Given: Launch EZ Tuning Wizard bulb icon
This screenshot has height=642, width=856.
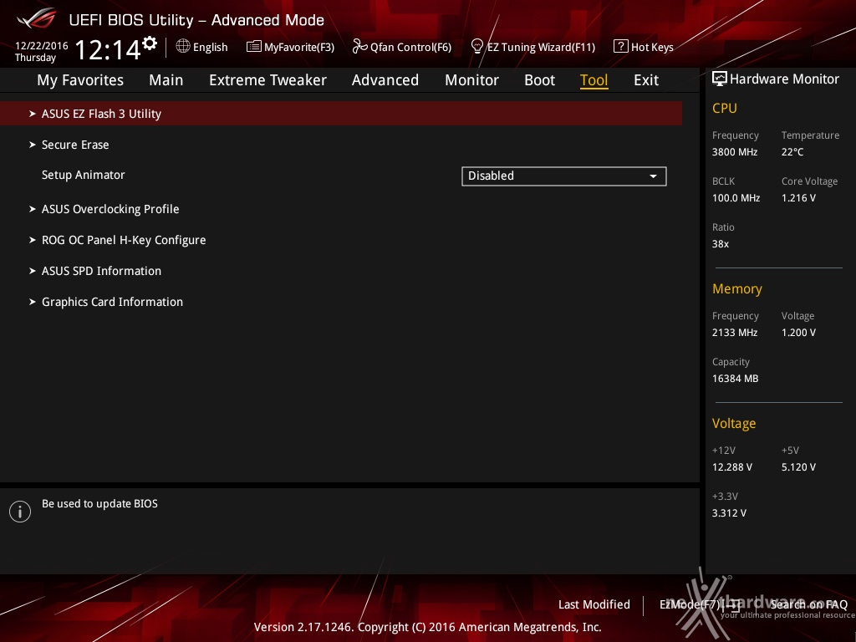Looking at the screenshot, I should pyautogui.click(x=476, y=47).
